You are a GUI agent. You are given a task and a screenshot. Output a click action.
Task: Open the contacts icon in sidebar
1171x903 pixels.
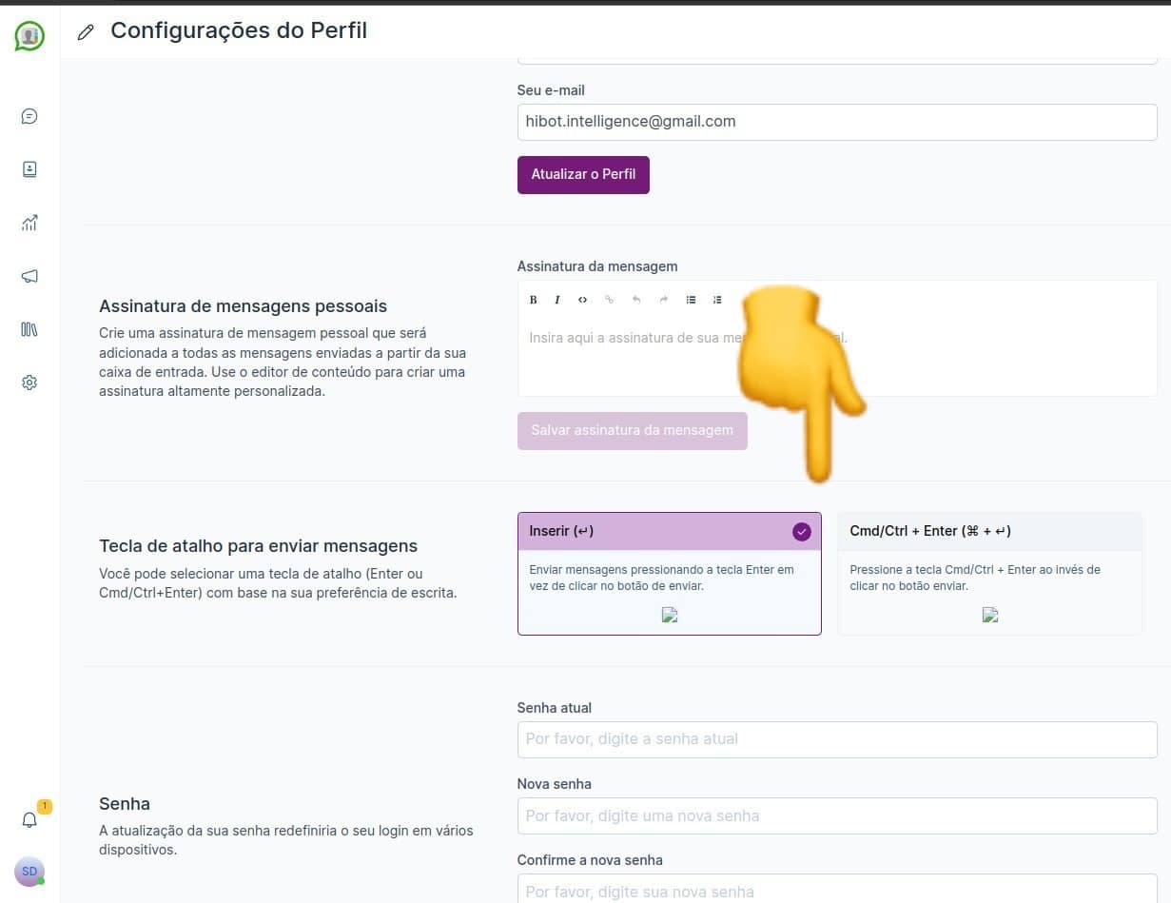point(29,169)
